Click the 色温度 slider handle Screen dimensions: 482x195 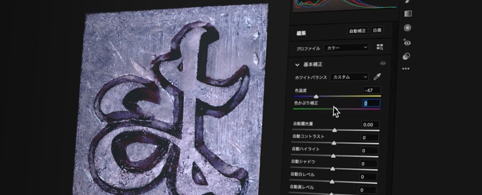[x=316, y=96]
